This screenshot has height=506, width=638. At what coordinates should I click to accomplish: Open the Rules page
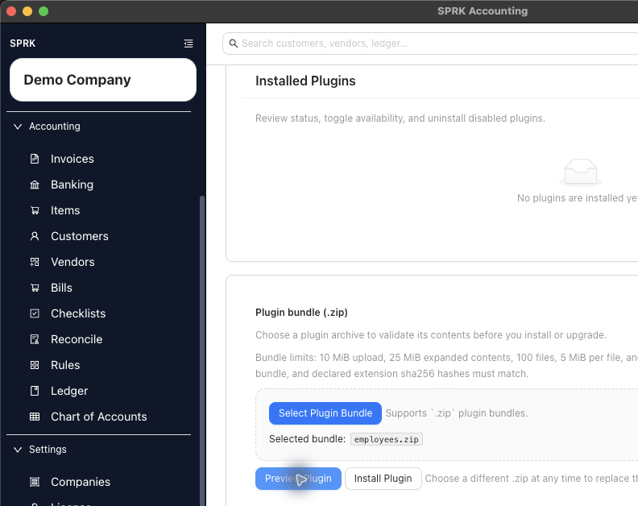tap(65, 365)
